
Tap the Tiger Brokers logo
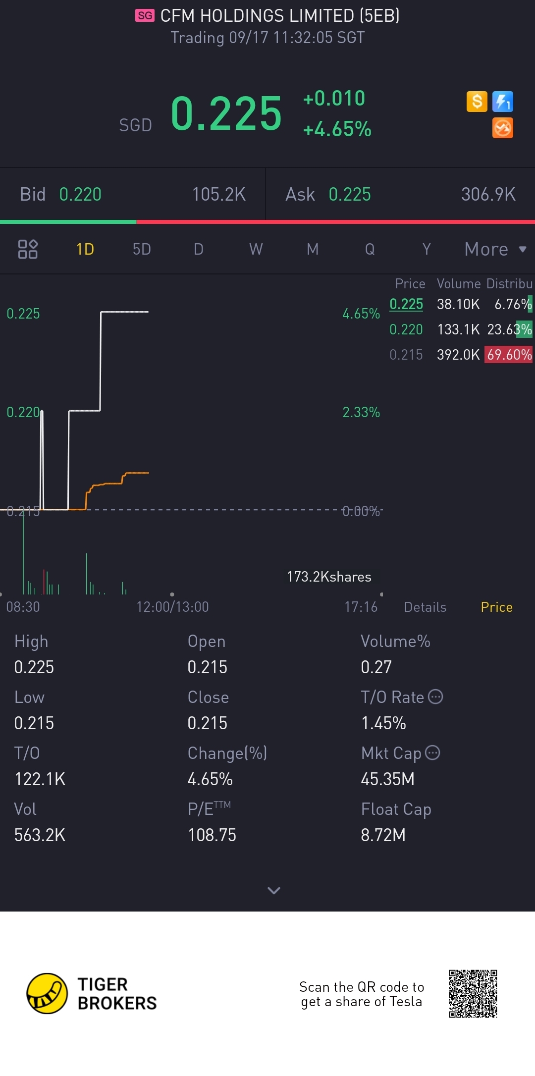47,993
